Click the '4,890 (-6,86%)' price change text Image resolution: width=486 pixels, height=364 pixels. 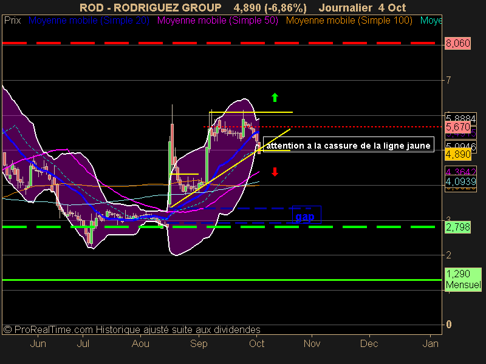pos(270,7)
